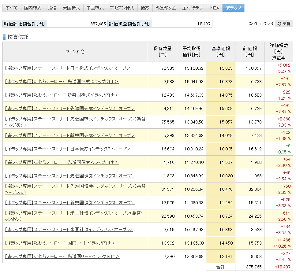296x273 pixels.
Task: Open たわらノーロード 先進国リート fund link
Action: (x=62, y=256)
